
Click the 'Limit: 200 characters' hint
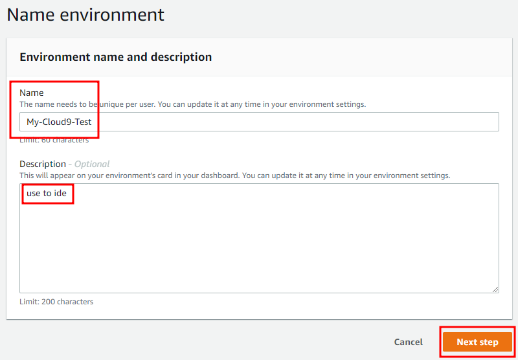point(56,302)
